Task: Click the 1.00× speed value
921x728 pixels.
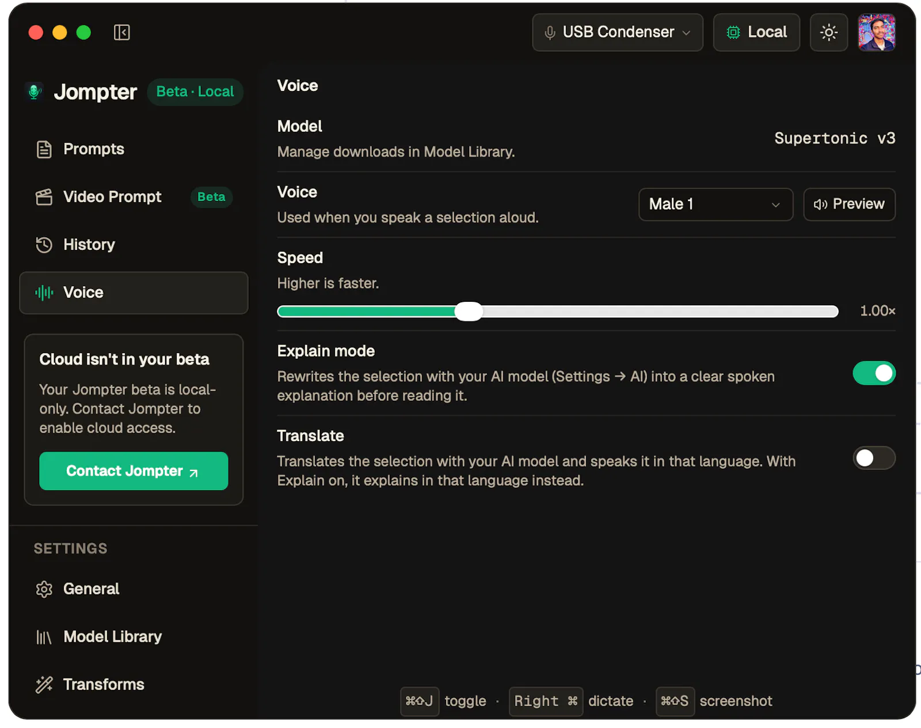Action: pyautogui.click(x=878, y=311)
